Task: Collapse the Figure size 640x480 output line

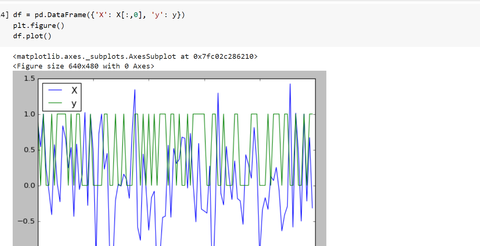Action: [x=84, y=66]
